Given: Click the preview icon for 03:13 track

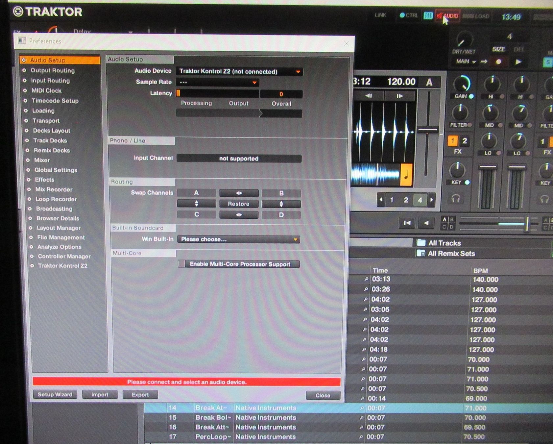Looking at the screenshot, I should point(366,279).
